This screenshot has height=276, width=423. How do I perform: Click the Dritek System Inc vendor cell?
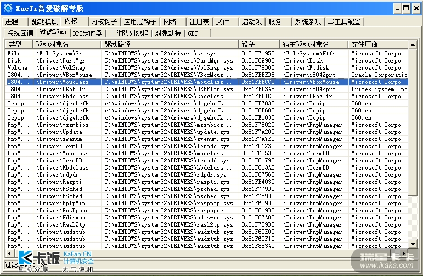click(x=379, y=89)
